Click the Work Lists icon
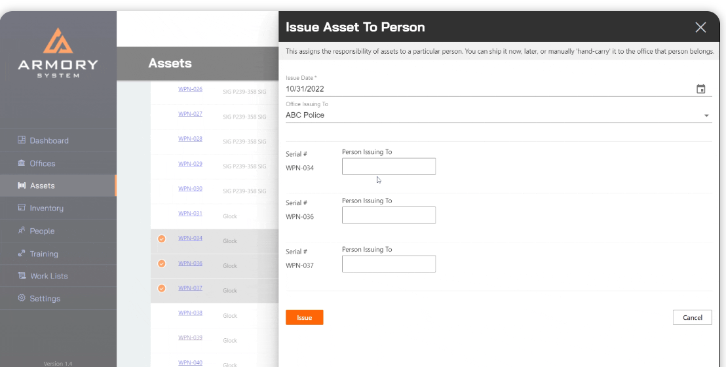 [22, 276]
